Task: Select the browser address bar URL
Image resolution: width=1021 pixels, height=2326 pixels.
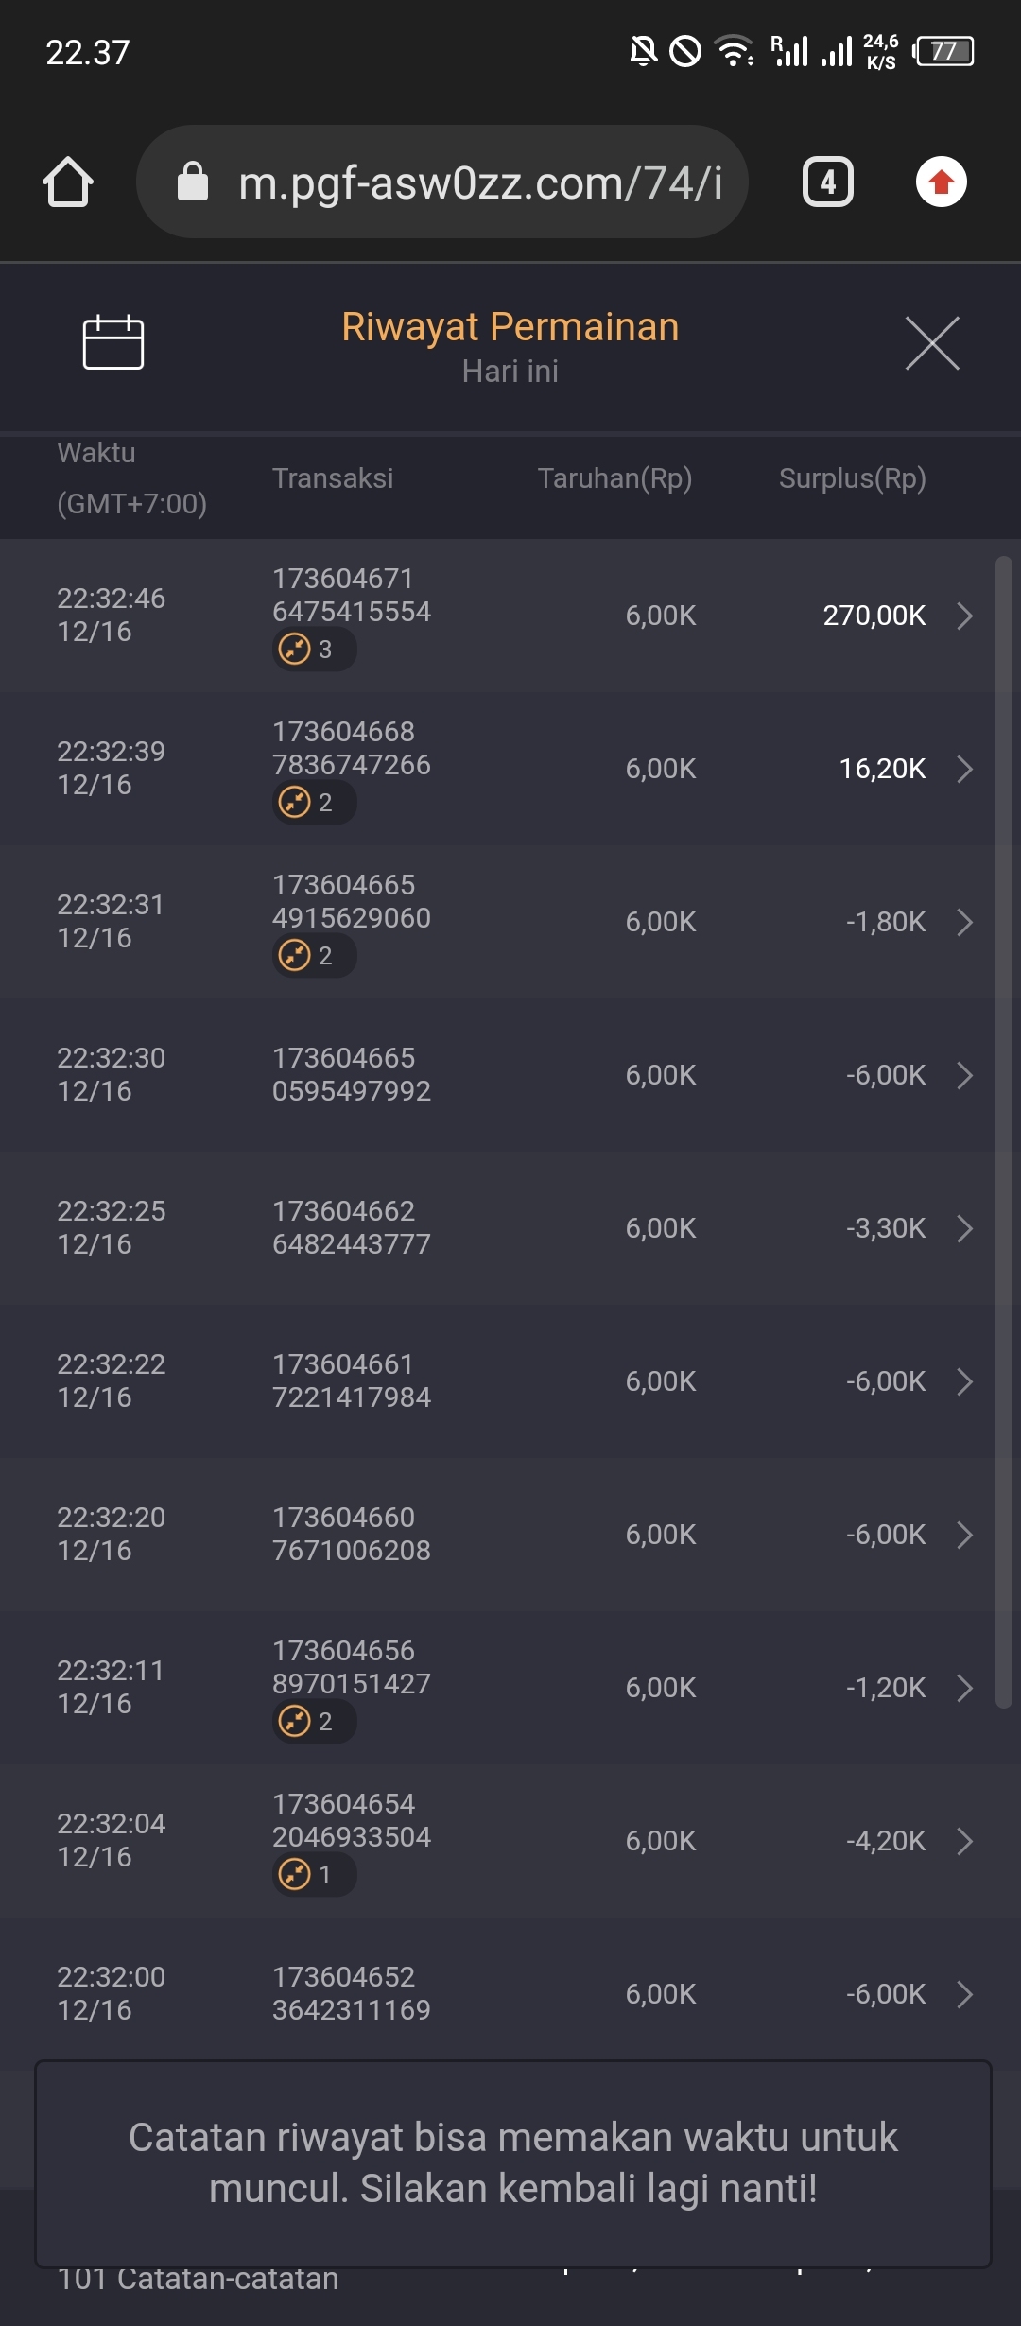Action: [x=480, y=182]
